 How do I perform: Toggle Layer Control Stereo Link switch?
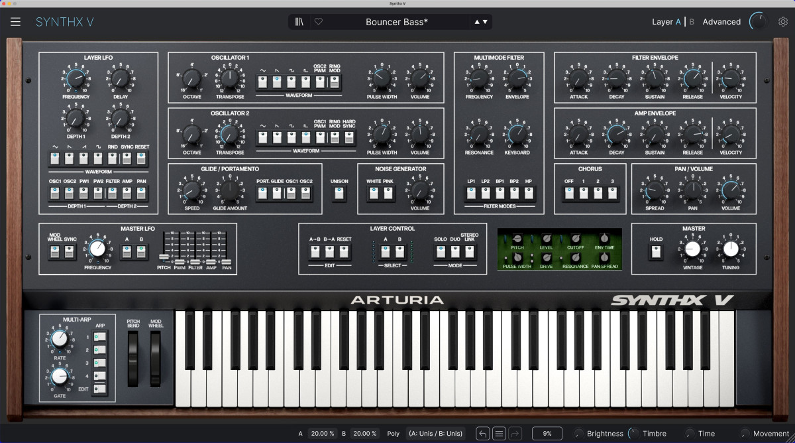tap(470, 251)
